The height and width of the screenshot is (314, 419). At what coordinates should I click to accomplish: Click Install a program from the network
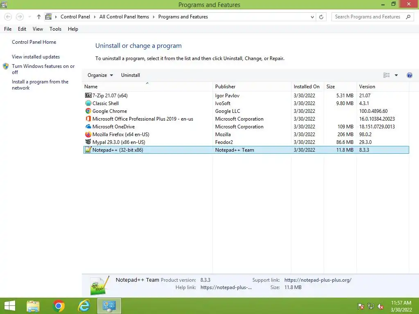(x=40, y=85)
